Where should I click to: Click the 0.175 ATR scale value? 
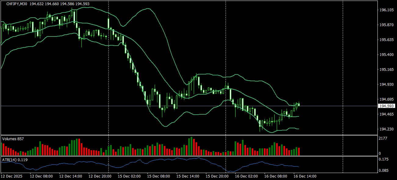click(x=384, y=159)
